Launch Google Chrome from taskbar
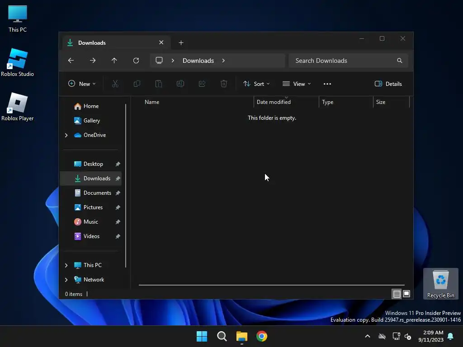Viewport: 463px width, 347px height. 262,336
